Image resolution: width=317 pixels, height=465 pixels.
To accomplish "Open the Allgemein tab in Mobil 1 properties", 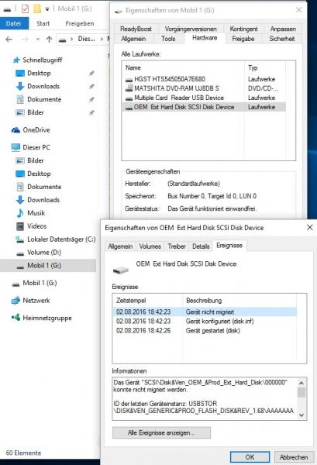I will [133, 39].
